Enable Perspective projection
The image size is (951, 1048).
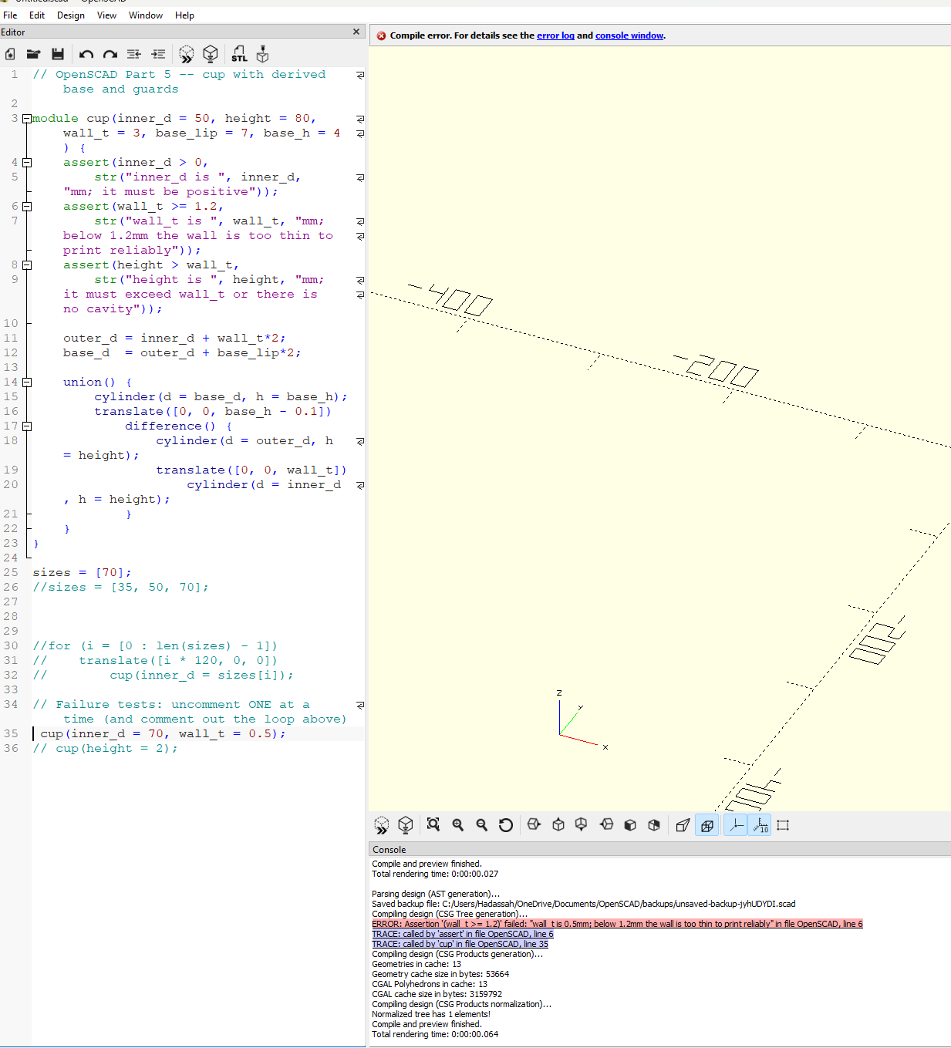683,825
